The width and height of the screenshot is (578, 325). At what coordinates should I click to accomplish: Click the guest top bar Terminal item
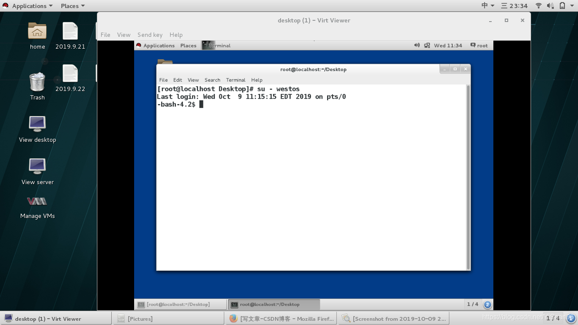216,45
